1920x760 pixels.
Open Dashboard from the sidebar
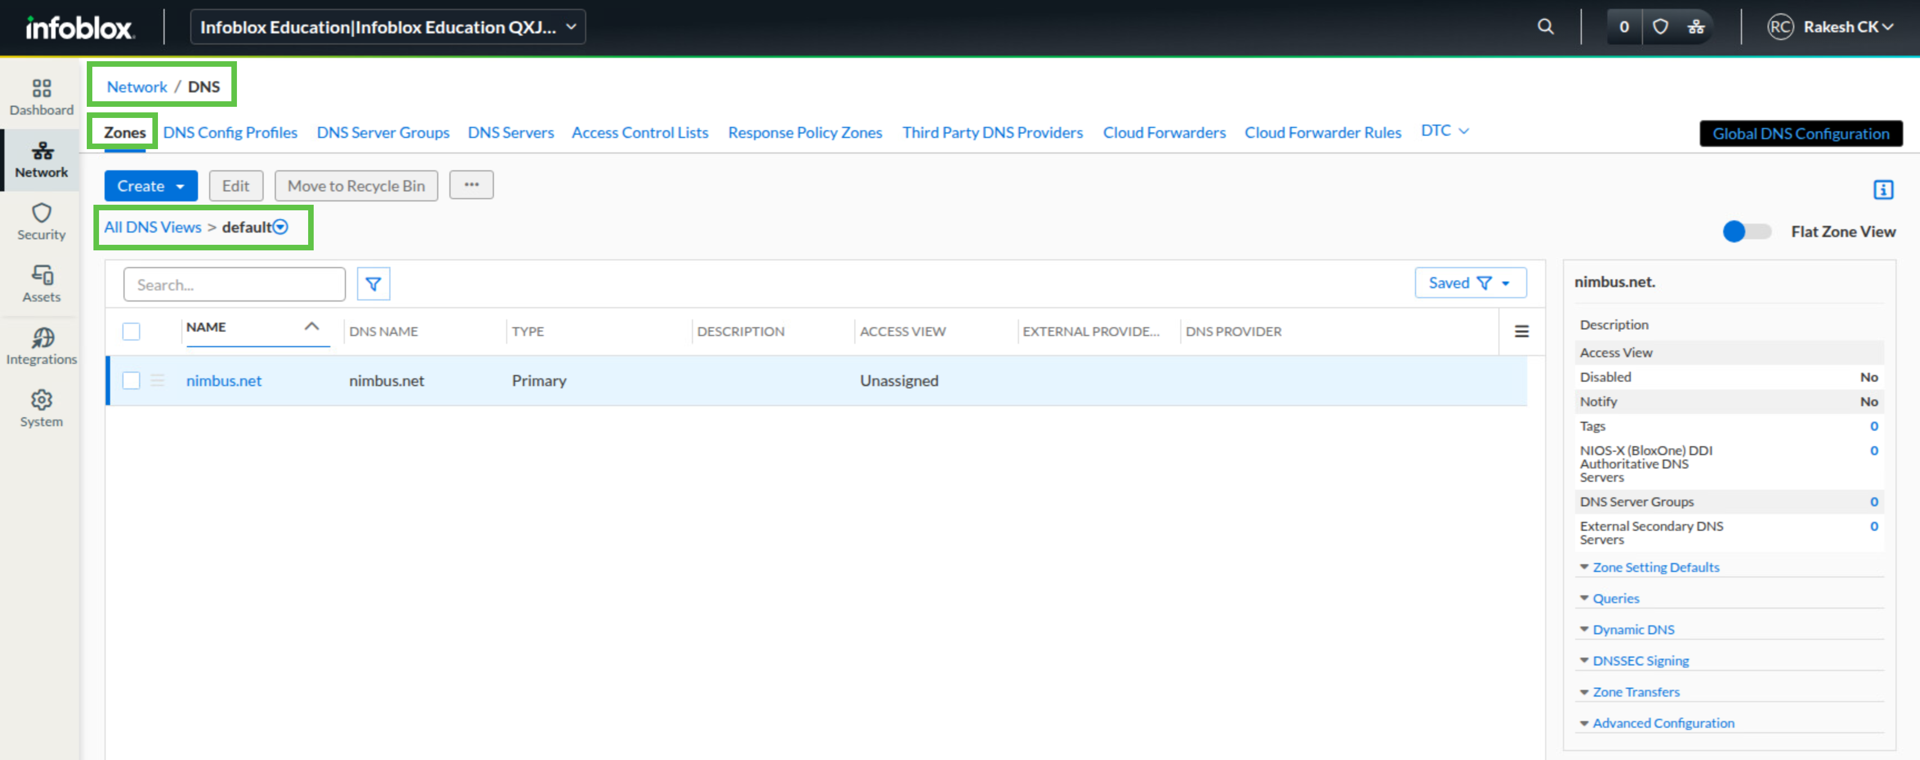(x=42, y=98)
